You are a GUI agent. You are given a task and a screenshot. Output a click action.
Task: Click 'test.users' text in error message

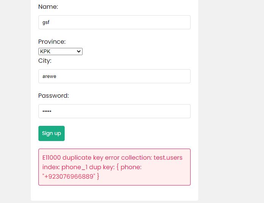point(168,157)
